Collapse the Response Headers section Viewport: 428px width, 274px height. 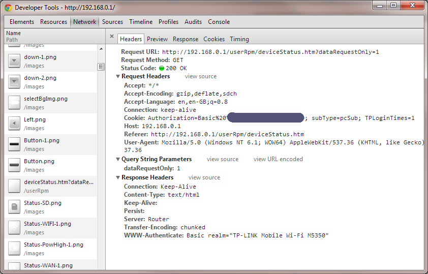click(x=118, y=177)
